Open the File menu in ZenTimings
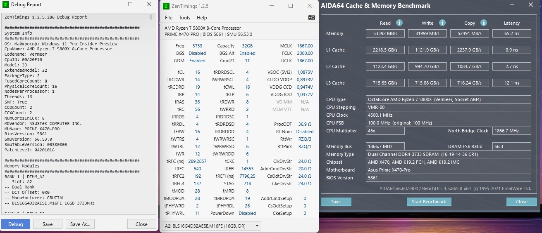 click(169, 18)
